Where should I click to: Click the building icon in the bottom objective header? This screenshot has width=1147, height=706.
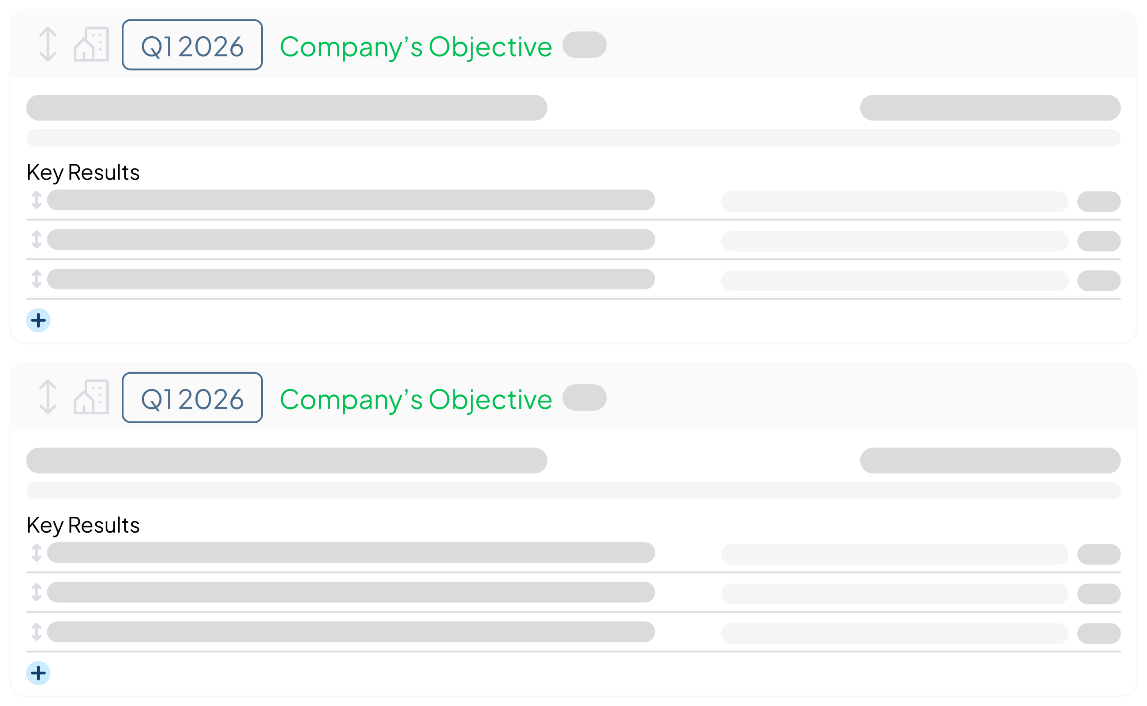[x=91, y=397]
